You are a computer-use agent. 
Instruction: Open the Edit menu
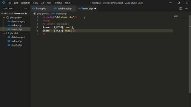16,3
